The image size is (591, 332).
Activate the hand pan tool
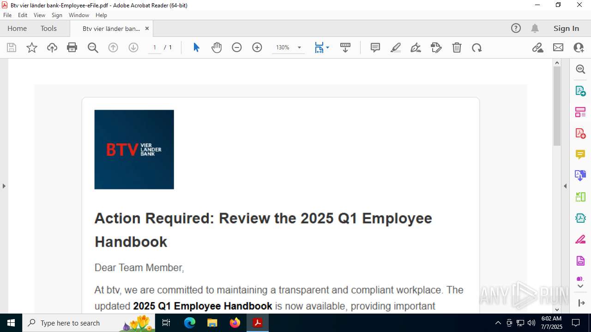[217, 47]
